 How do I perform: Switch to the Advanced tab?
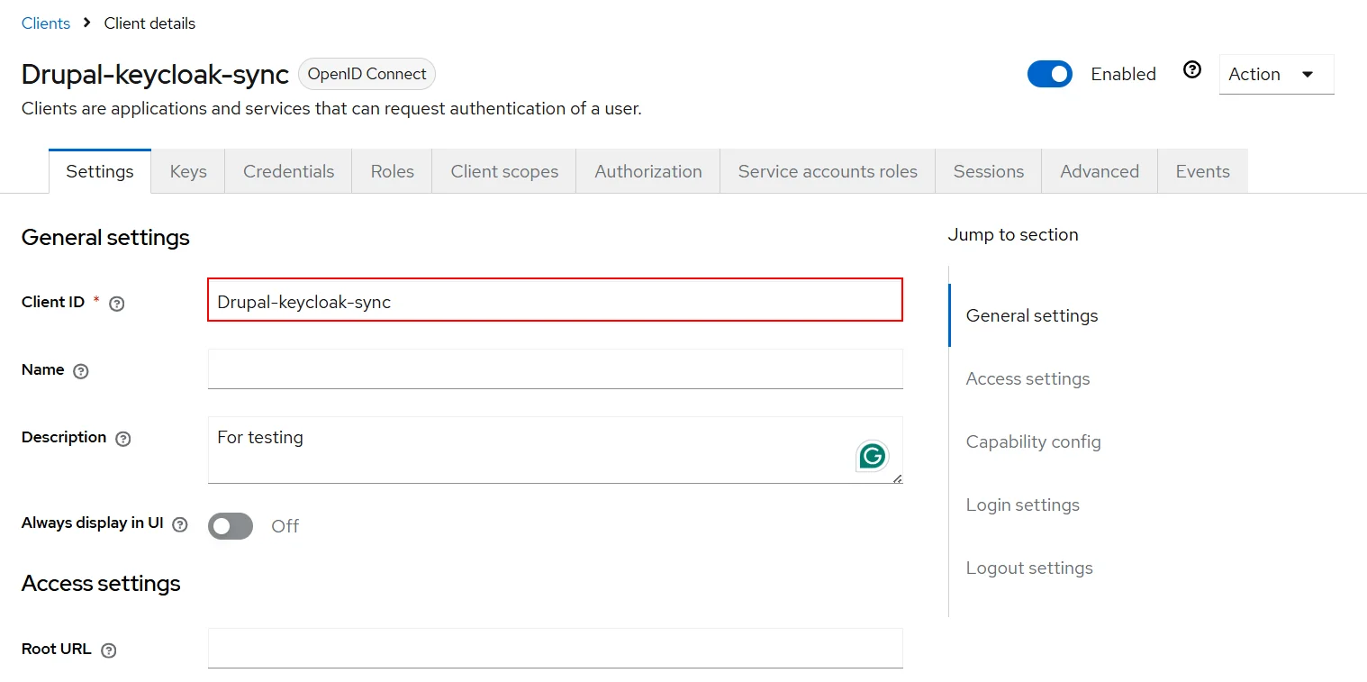pyautogui.click(x=1099, y=170)
